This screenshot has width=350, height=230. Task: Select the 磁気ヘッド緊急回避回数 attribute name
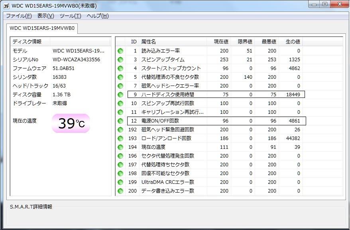point(168,130)
